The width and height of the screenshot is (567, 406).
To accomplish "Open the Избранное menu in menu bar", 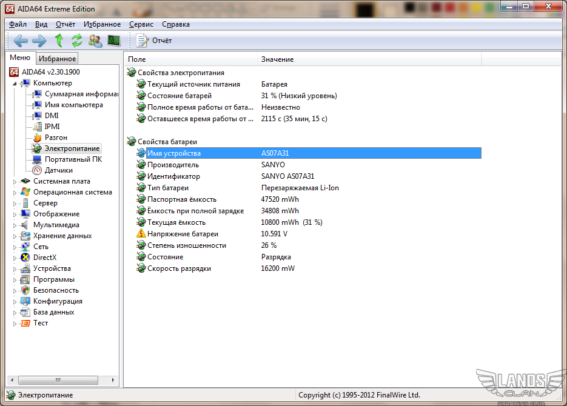I will pos(102,24).
